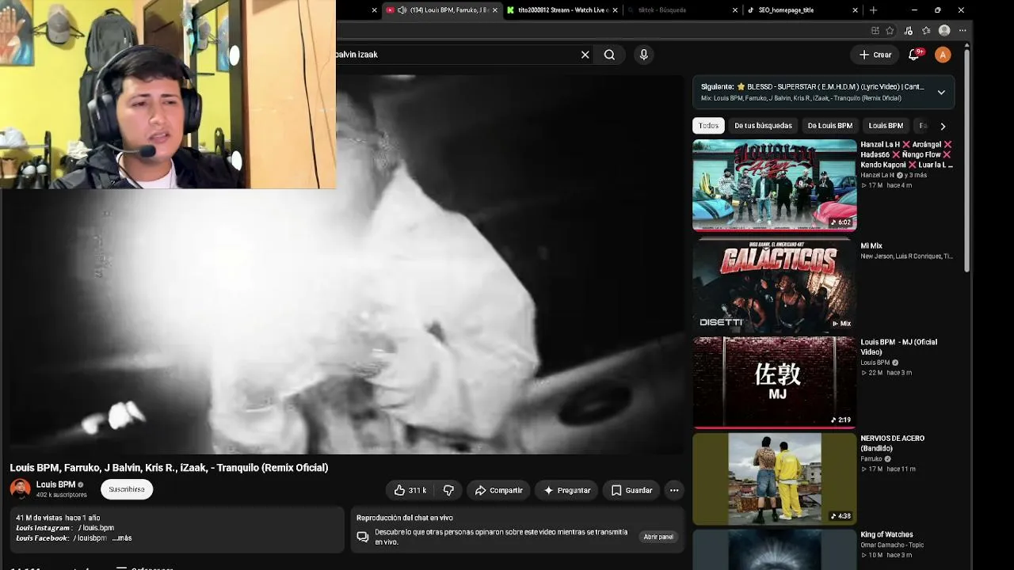Screen dimensions: 1014x570
Task: Switch to tito2000912 Stream tab
Action: [562, 10]
